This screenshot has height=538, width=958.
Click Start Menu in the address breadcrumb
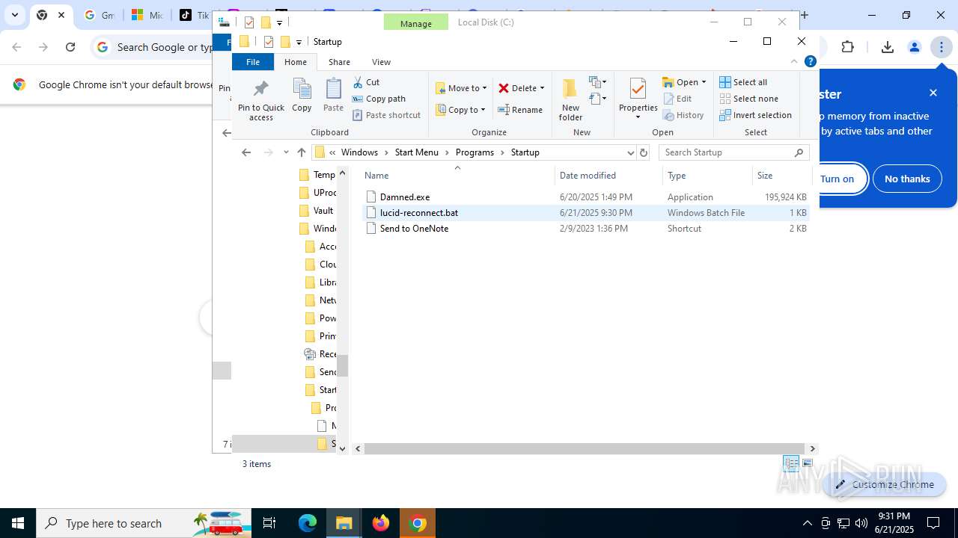(x=416, y=152)
